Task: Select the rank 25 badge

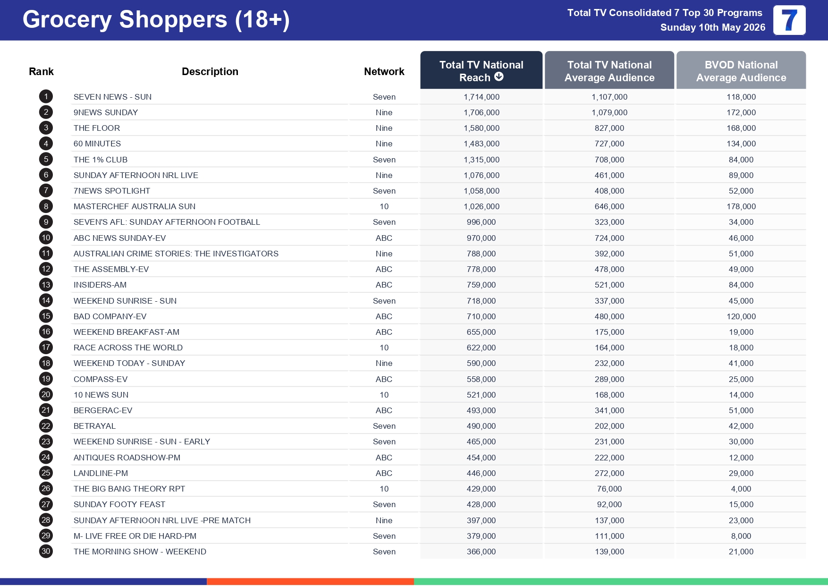Action: coord(46,473)
